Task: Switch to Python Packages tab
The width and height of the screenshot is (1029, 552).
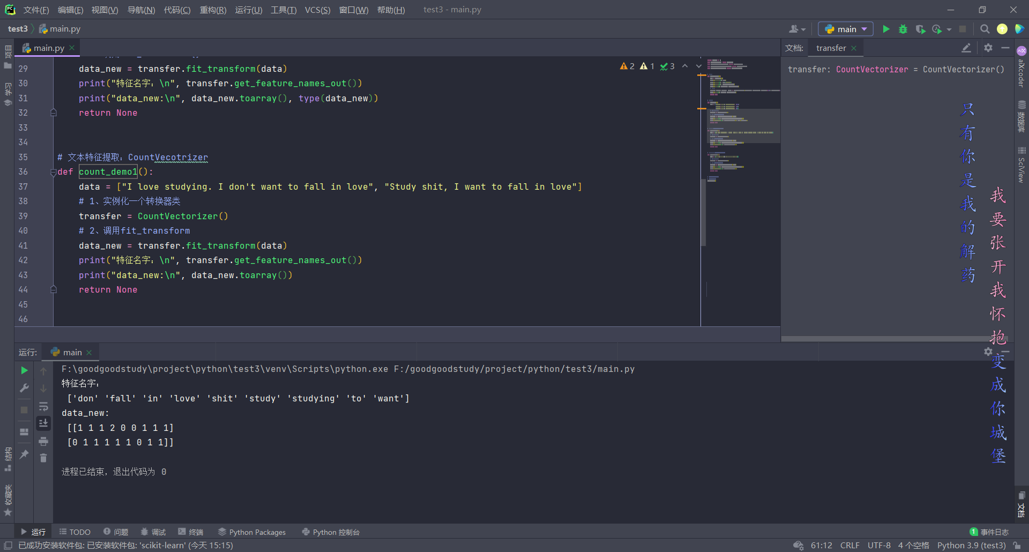Action: 252,532
